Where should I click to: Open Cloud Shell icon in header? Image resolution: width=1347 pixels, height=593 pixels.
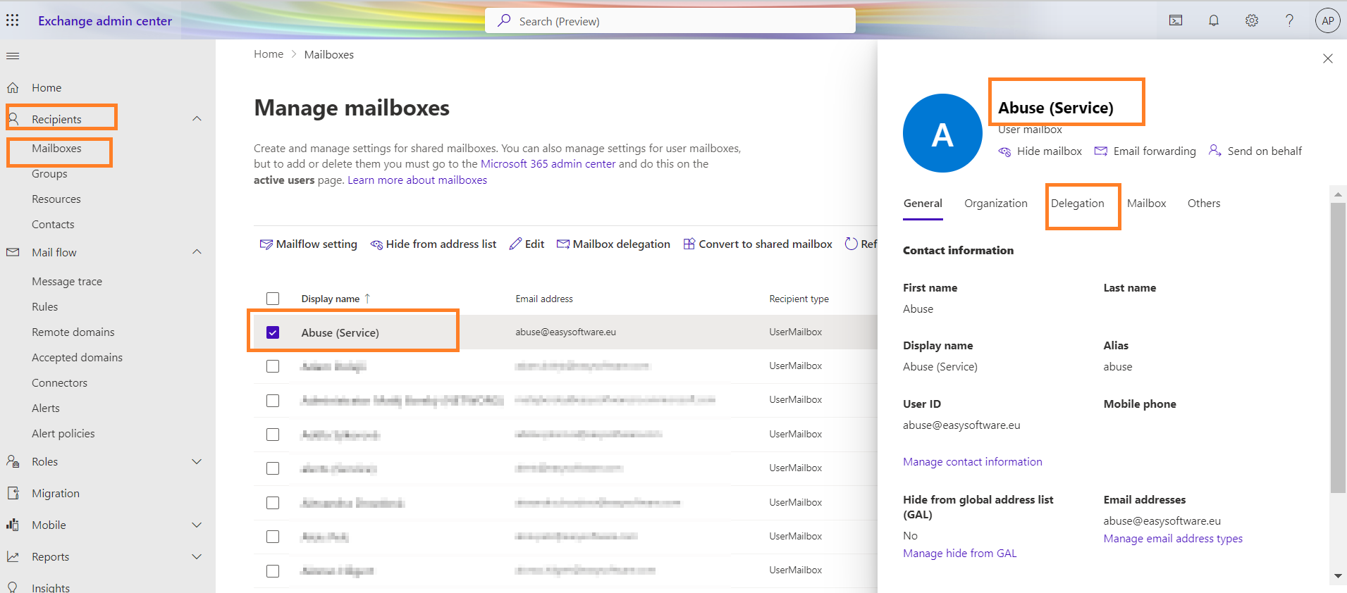(1176, 20)
